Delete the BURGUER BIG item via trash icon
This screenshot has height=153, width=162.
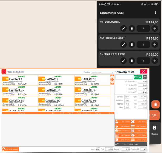coord(132,28)
